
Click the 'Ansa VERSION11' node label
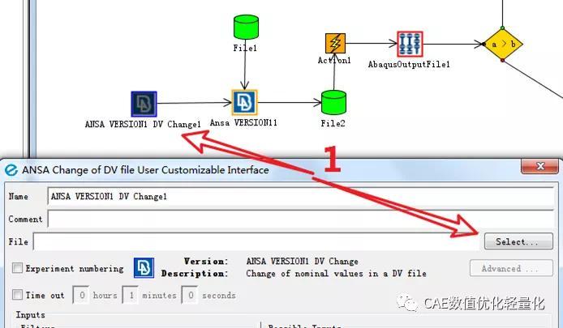pos(243,122)
